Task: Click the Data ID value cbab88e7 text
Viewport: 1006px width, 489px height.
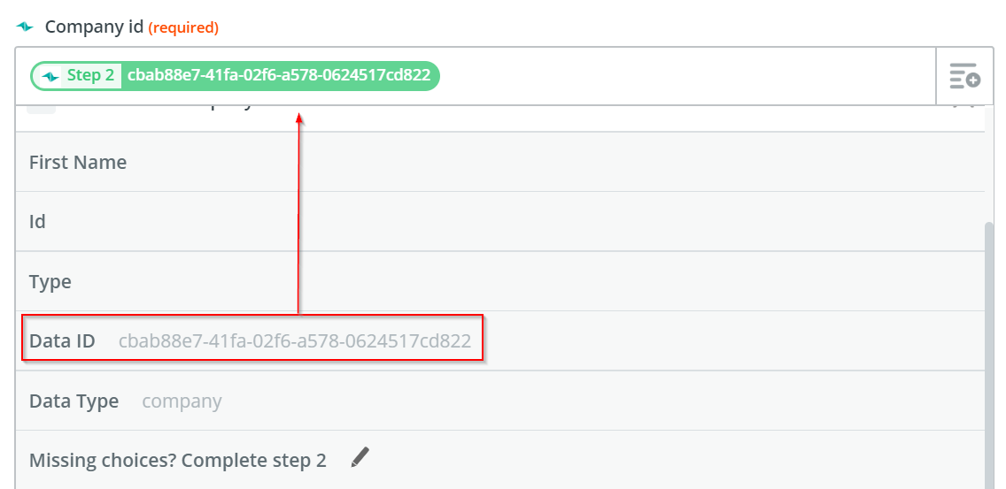Action: pyautogui.click(x=294, y=340)
